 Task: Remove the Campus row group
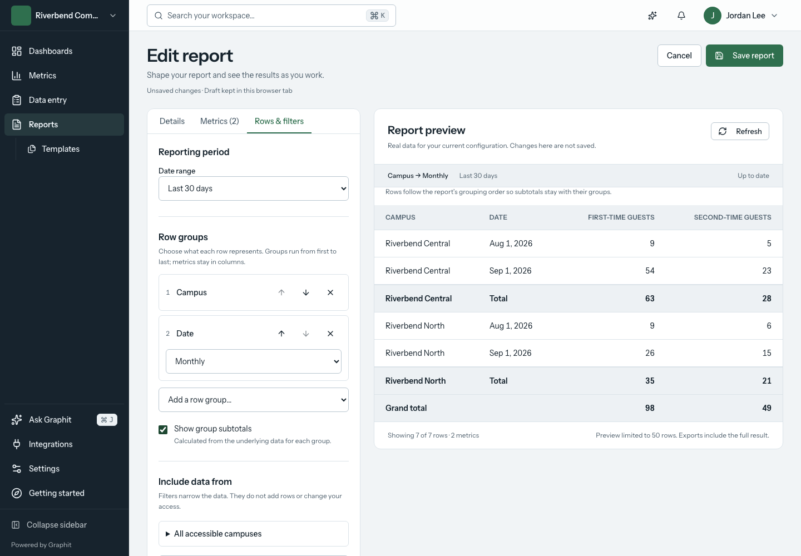tap(330, 292)
